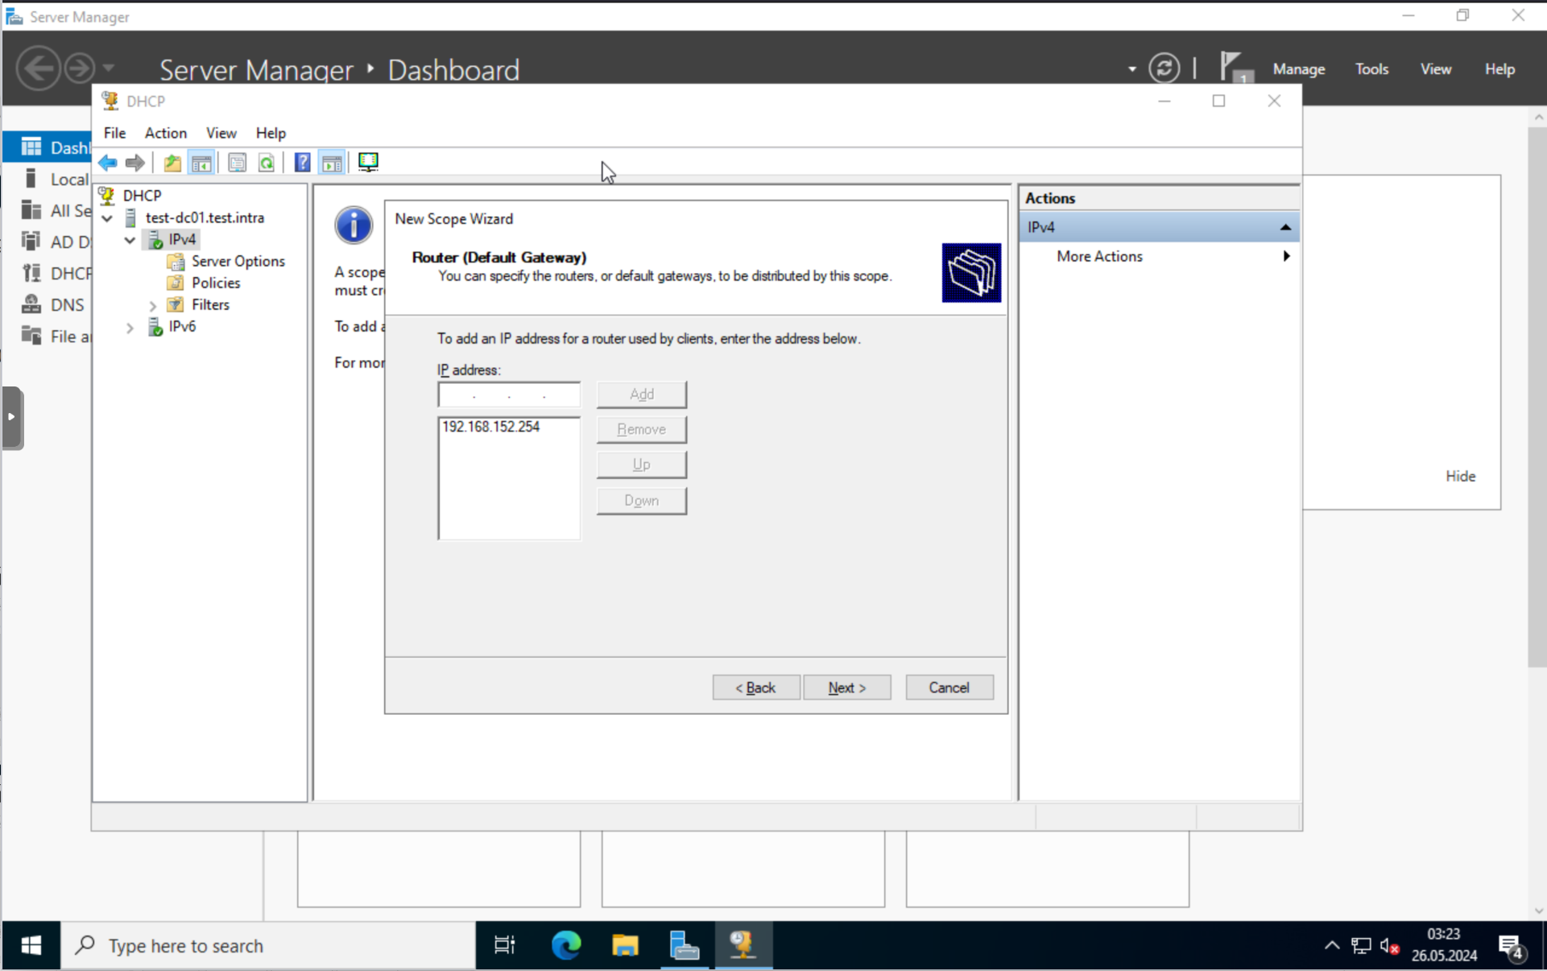Screen dimensions: 1547x971
Task: Open Task View from the taskbar
Action: coord(504,945)
